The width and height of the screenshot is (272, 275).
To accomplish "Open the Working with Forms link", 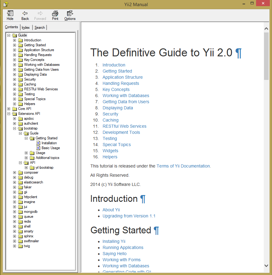I will pyautogui.click(x=122, y=260).
